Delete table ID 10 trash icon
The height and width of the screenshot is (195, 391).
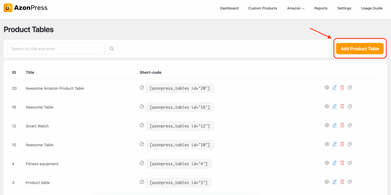[x=343, y=144]
